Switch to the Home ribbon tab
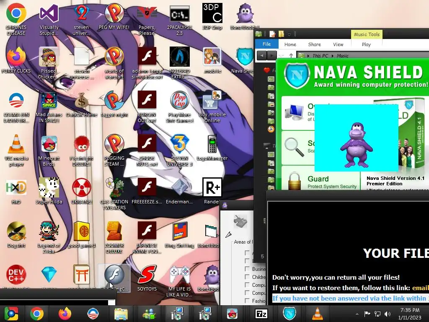429x322 pixels. pyautogui.click(x=290, y=44)
